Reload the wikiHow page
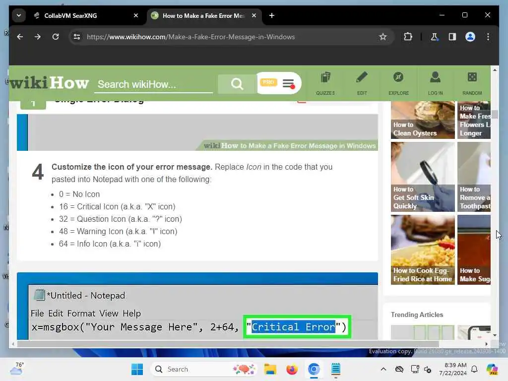This screenshot has width=508, height=381. click(x=56, y=37)
